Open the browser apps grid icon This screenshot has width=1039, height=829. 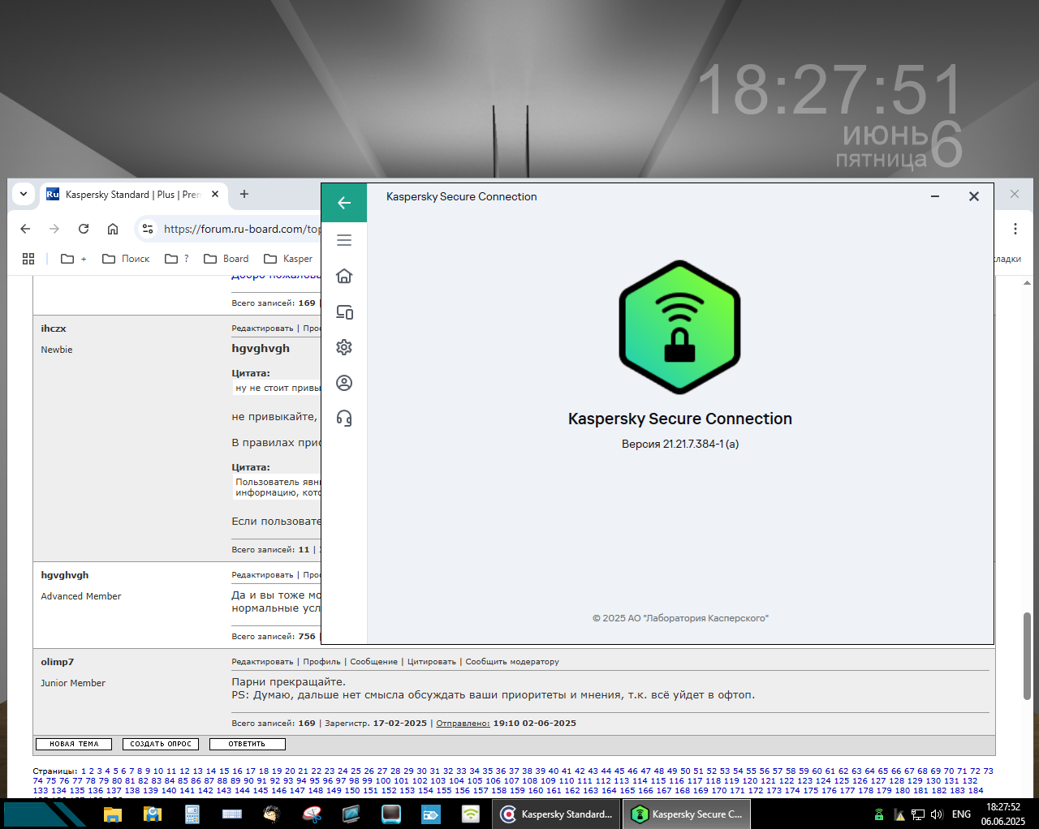click(28, 259)
